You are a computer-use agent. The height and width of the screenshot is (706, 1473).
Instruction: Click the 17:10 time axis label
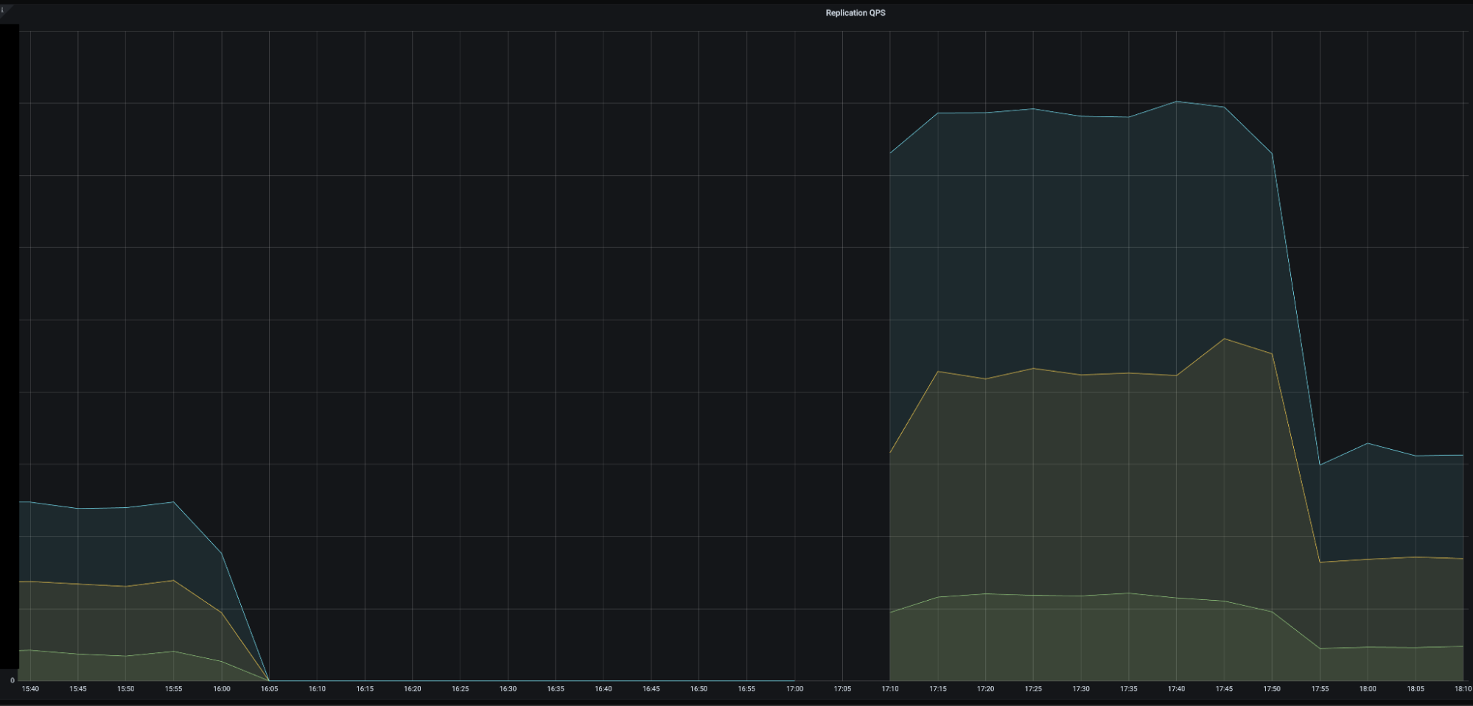pos(890,689)
